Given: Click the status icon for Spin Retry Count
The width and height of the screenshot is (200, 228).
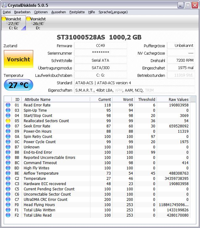Looking at the screenshot, I should (x=8, y=136).
